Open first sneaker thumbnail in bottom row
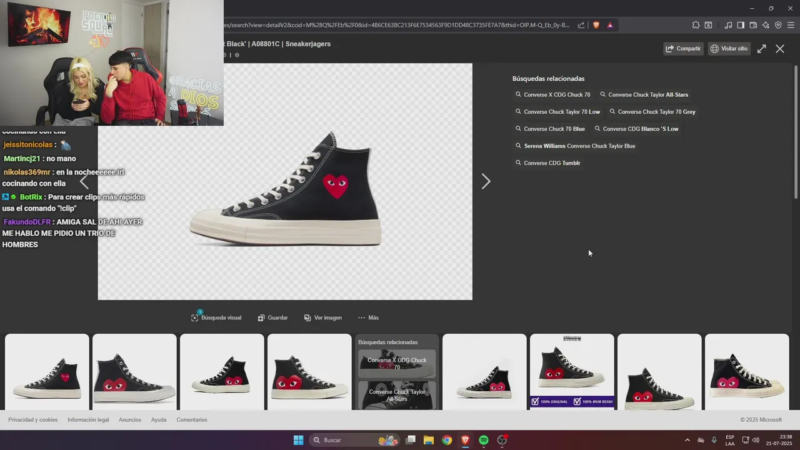The width and height of the screenshot is (800, 450). pyautogui.click(x=47, y=372)
